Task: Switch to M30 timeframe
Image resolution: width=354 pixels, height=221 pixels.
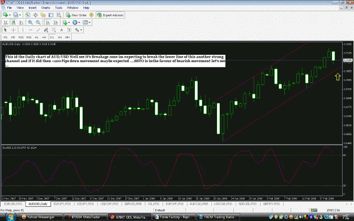Action: (29, 37)
